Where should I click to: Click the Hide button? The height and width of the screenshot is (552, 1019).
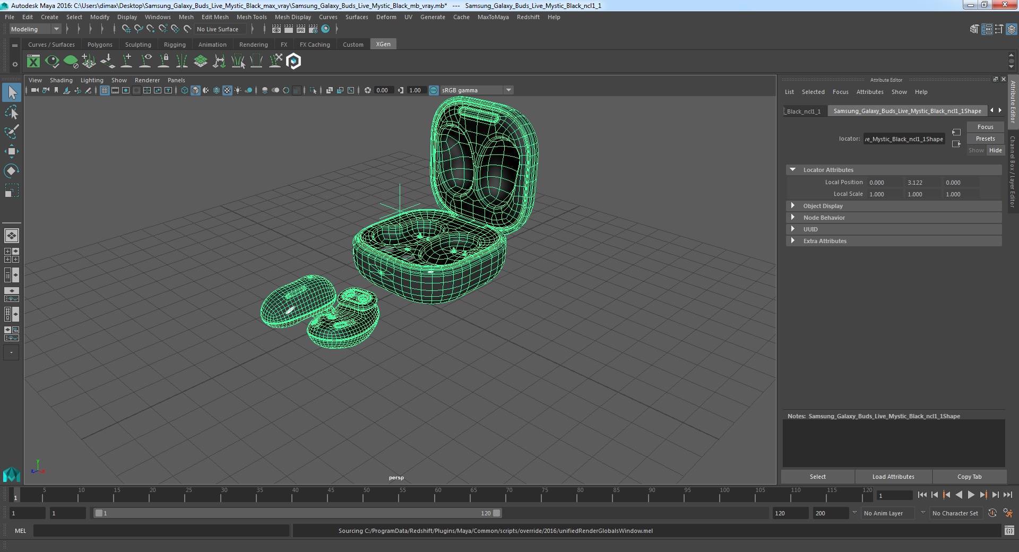click(996, 150)
